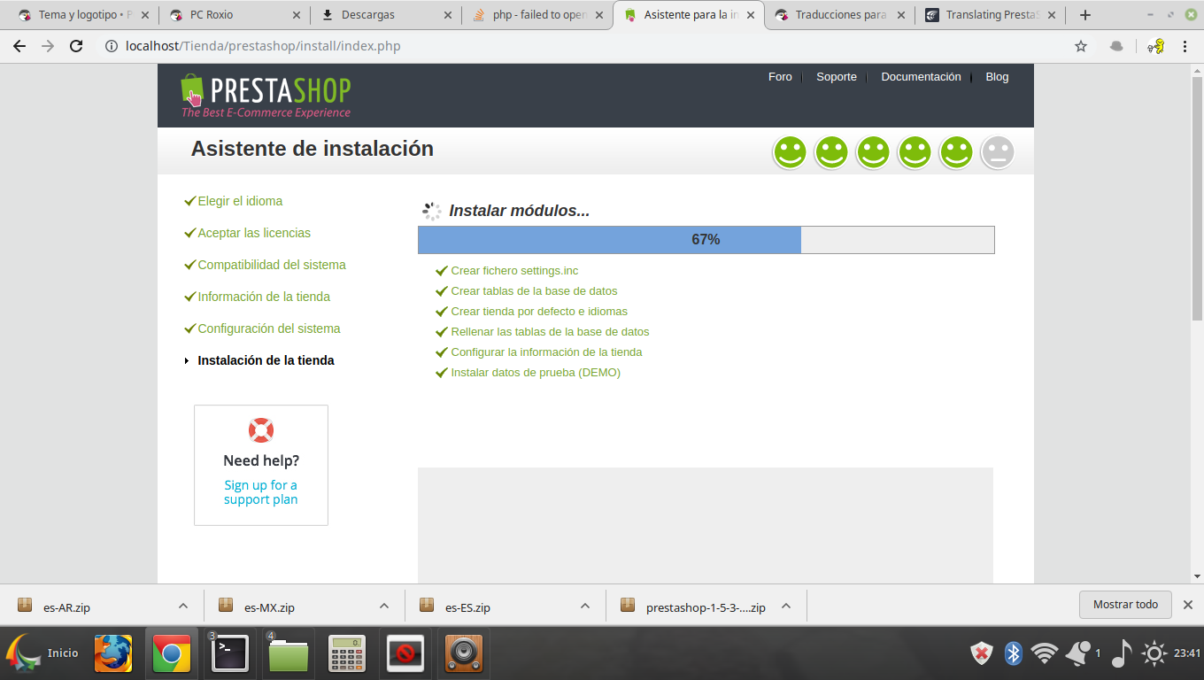1204x680 pixels.
Task: Click Sign up for a support plan
Action: pos(261,492)
